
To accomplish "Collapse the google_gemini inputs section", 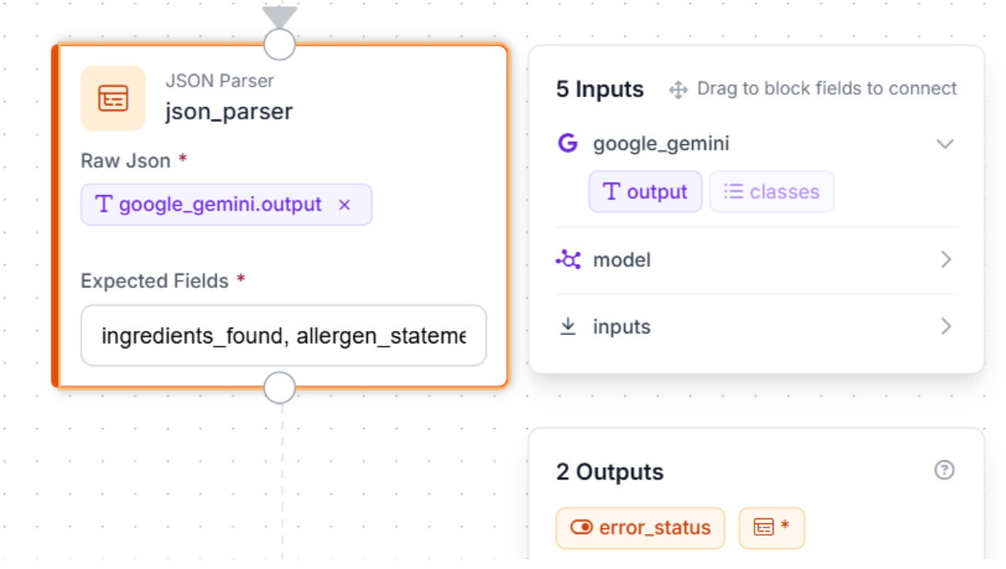I will 945,143.
